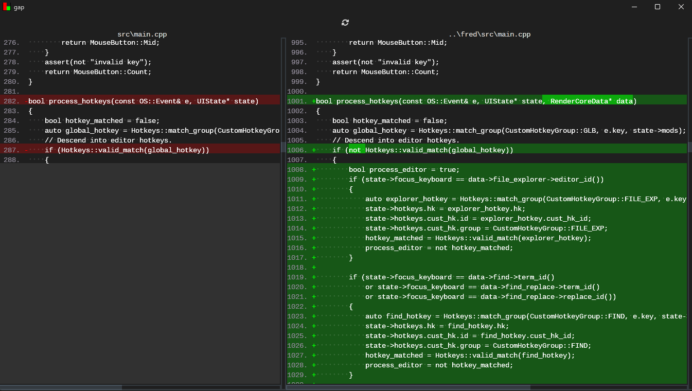This screenshot has width=692, height=391.
Task: Click the plus marker on blank line 1018
Action: 314,268
